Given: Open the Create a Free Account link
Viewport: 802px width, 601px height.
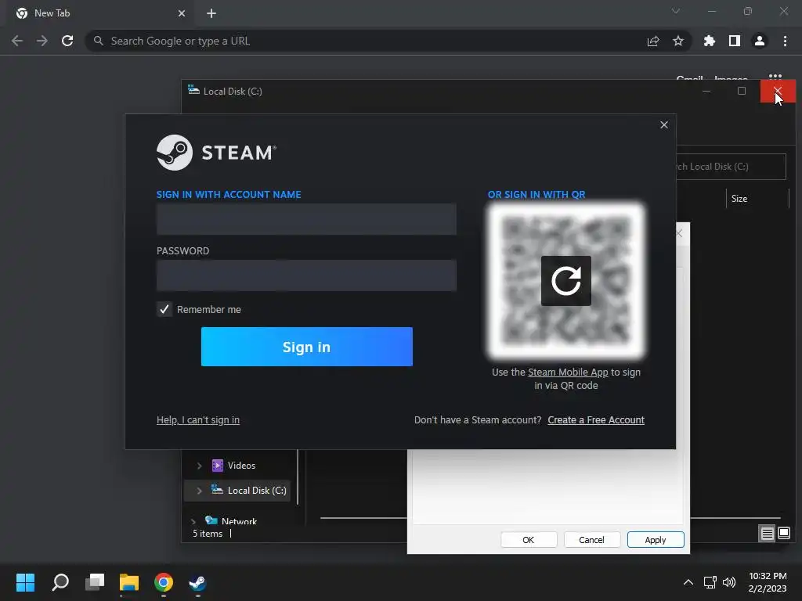Looking at the screenshot, I should coord(596,419).
